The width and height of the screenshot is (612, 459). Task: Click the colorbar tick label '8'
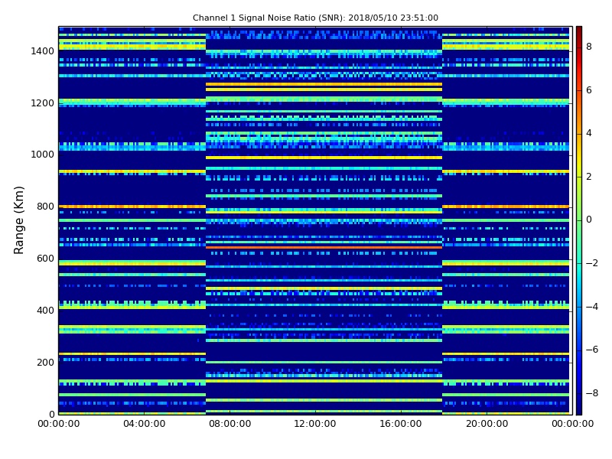589,47
